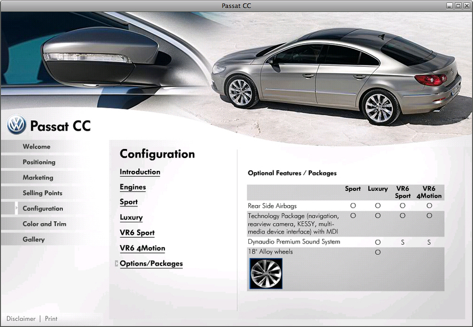View the Sport trim link
The width and height of the screenshot is (473, 327).
click(128, 202)
